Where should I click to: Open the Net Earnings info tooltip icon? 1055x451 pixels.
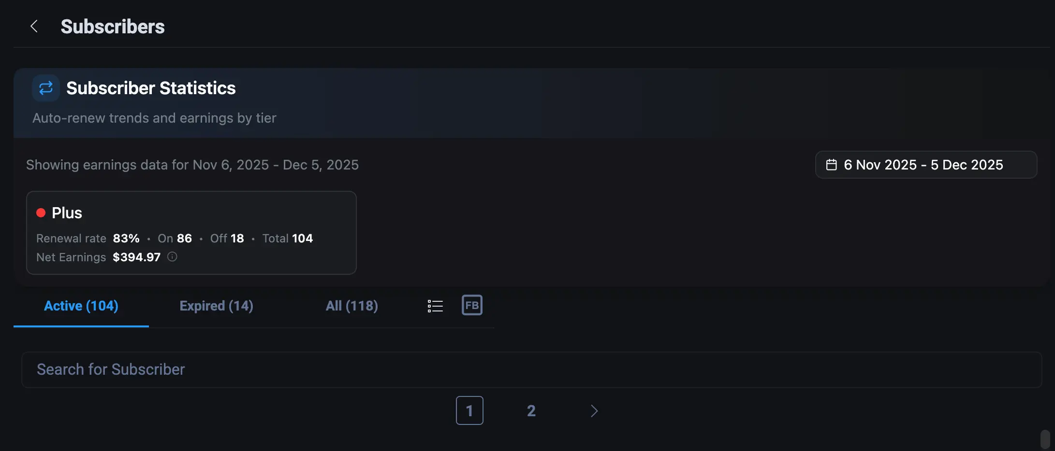point(172,257)
